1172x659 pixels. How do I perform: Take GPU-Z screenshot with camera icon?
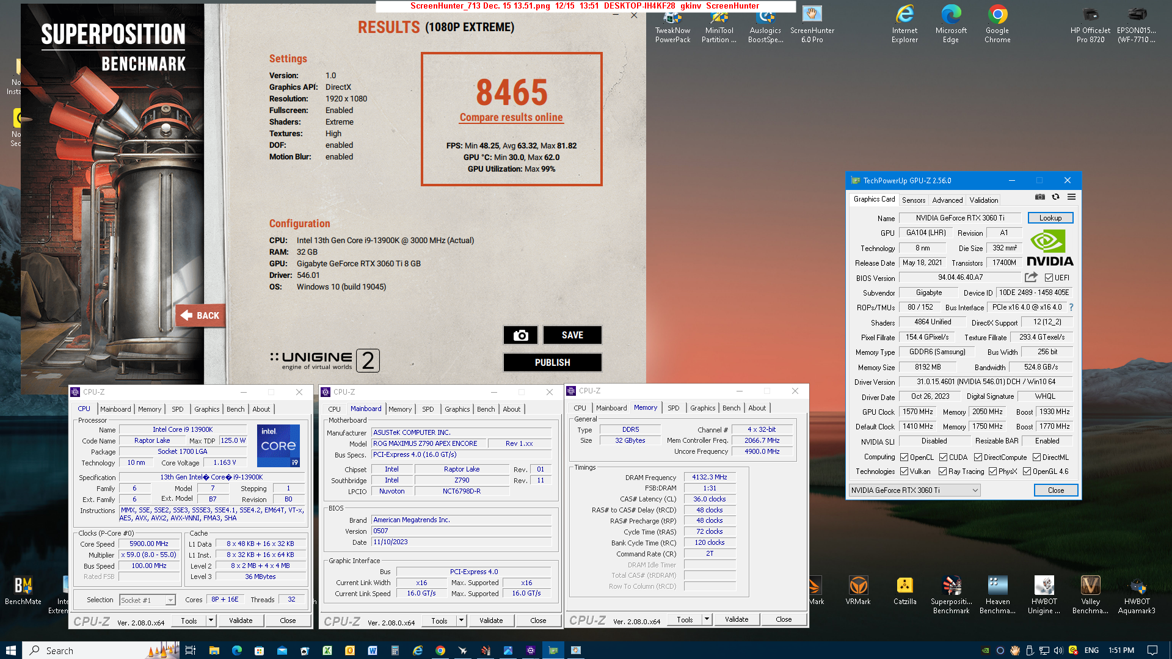click(1039, 197)
